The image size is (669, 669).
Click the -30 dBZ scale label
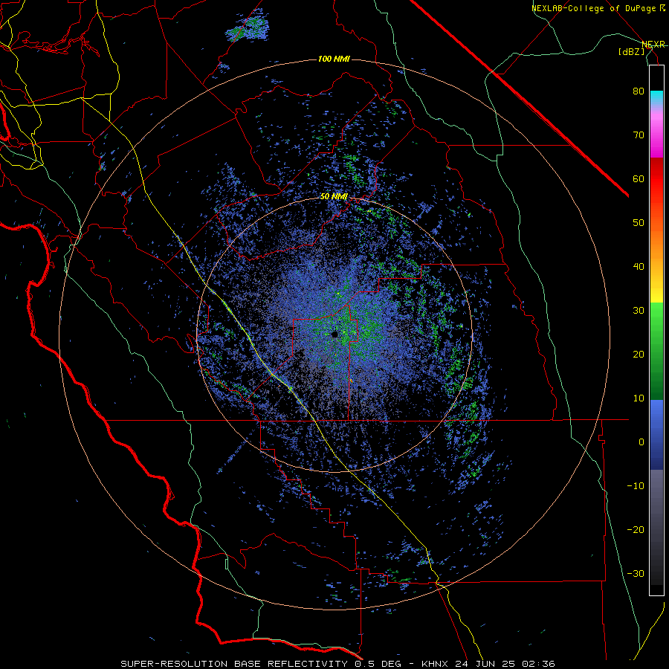(x=636, y=573)
